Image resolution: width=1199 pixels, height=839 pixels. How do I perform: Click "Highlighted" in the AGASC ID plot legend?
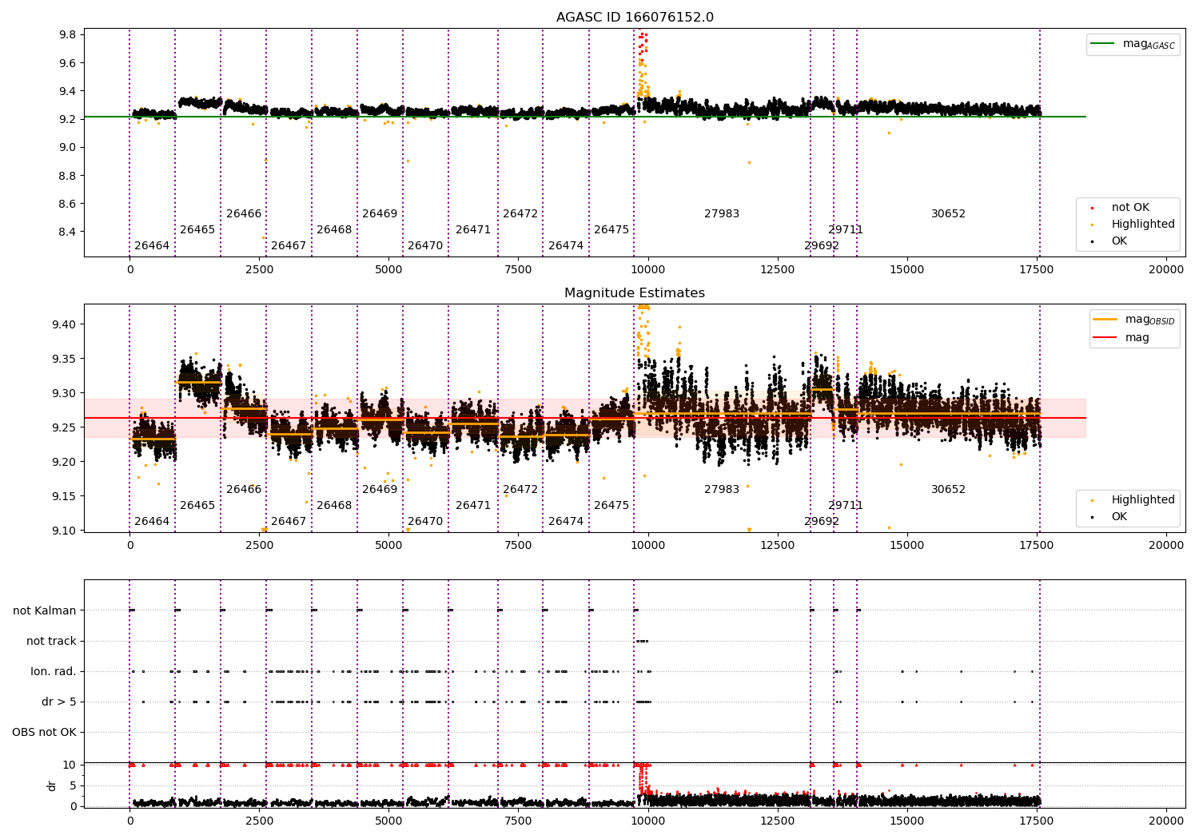(x=1143, y=225)
